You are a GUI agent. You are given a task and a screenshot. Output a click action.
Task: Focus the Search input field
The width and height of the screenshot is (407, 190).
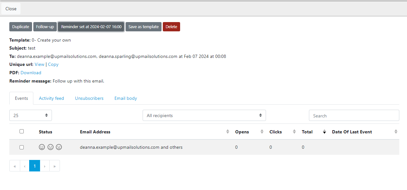pyautogui.click(x=354, y=115)
